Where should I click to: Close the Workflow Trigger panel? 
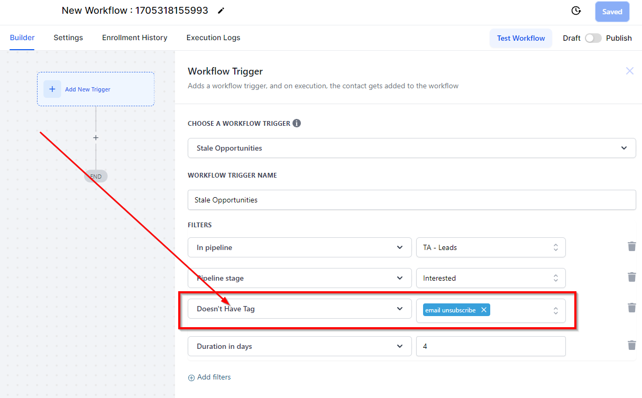[x=629, y=71]
